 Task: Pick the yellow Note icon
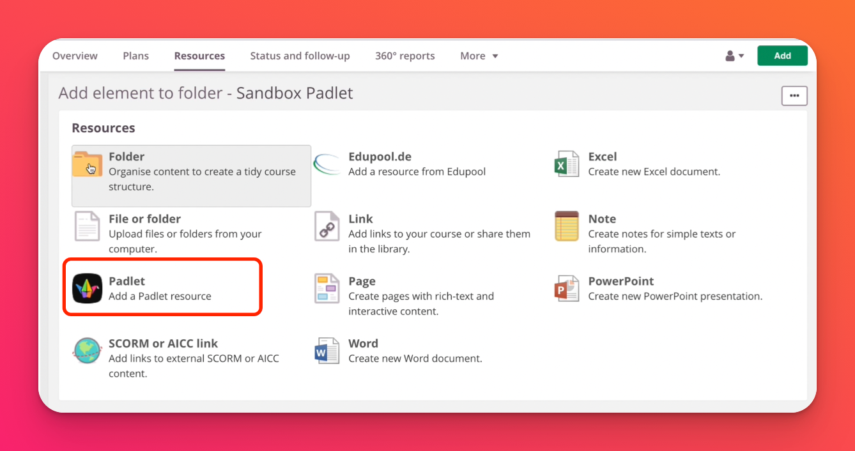[x=567, y=226]
